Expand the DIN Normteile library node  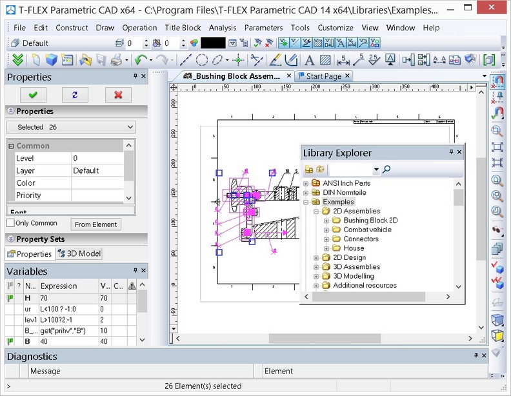pyautogui.click(x=306, y=192)
